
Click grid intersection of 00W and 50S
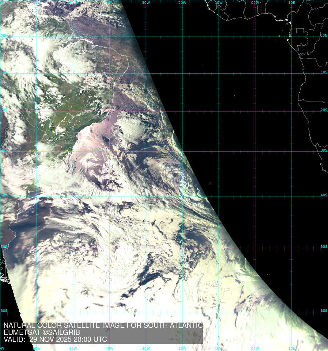pyautogui.click(x=255, y=248)
